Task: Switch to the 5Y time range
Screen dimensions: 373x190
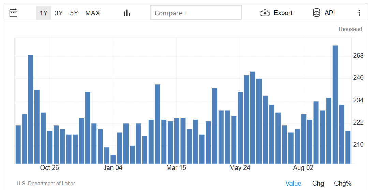Action: pos(74,13)
